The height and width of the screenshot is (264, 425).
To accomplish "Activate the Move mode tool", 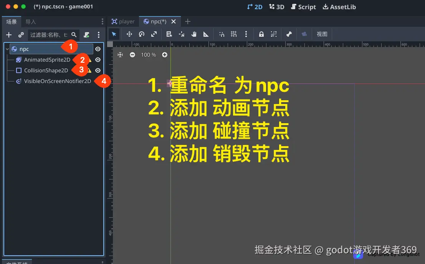I will tap(129, 34).
